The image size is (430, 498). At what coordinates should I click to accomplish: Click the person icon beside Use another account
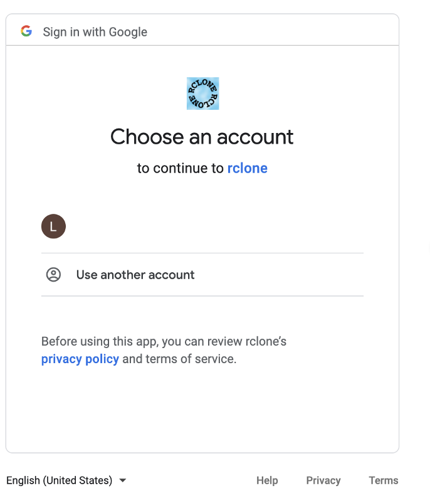coord(53,275)
